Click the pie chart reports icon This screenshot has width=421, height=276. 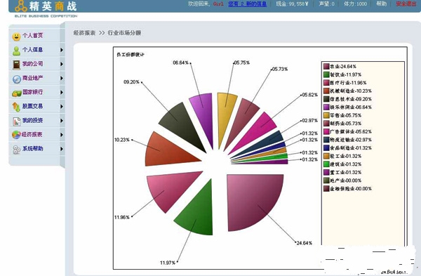pyautogui.click(x=16, y=135)
